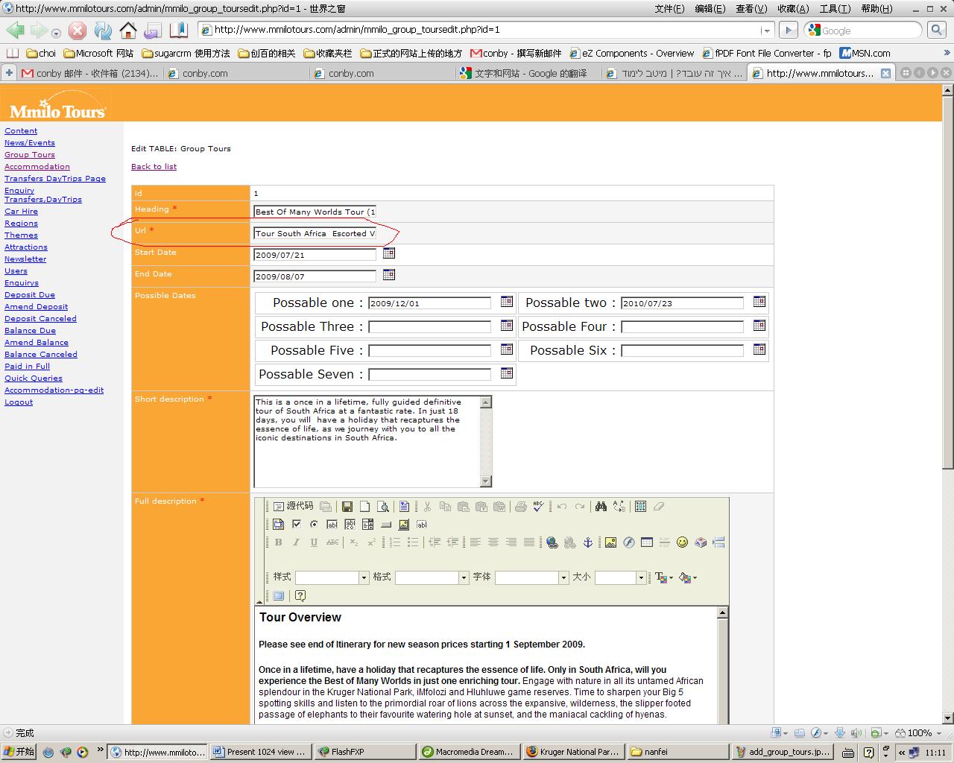Open the calendar picker for Start Date
Screen dimensions: 954x763
(x=389, y=253)
